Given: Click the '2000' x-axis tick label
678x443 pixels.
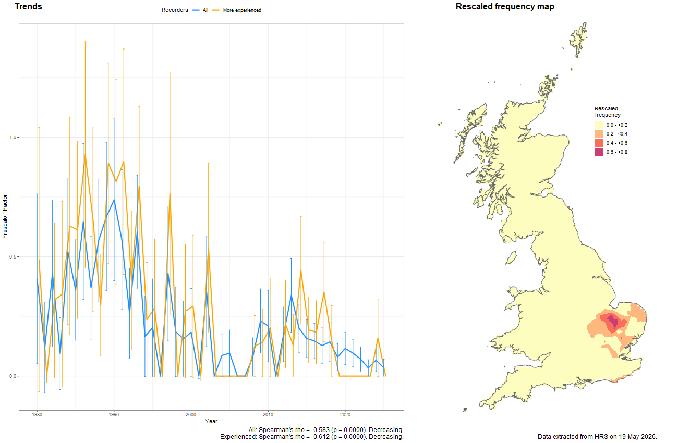Looking at the screenshot, I should pyautogui.click(x=191, y=415).
